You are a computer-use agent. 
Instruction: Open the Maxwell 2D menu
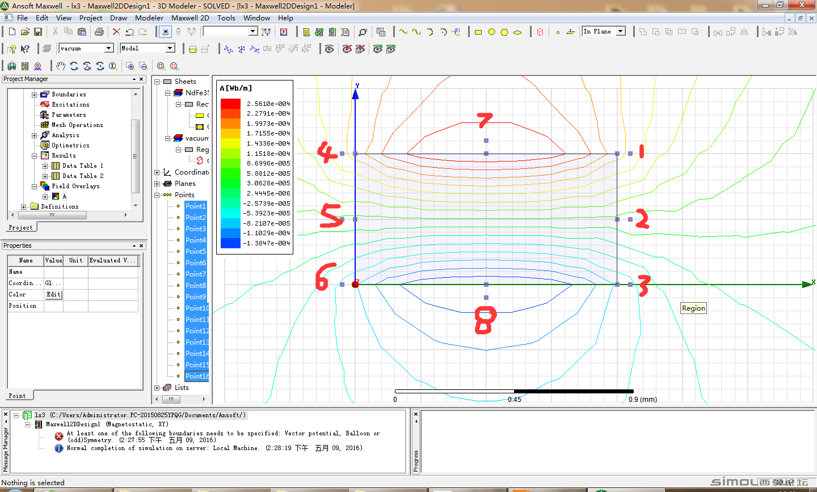click(190, 18)
